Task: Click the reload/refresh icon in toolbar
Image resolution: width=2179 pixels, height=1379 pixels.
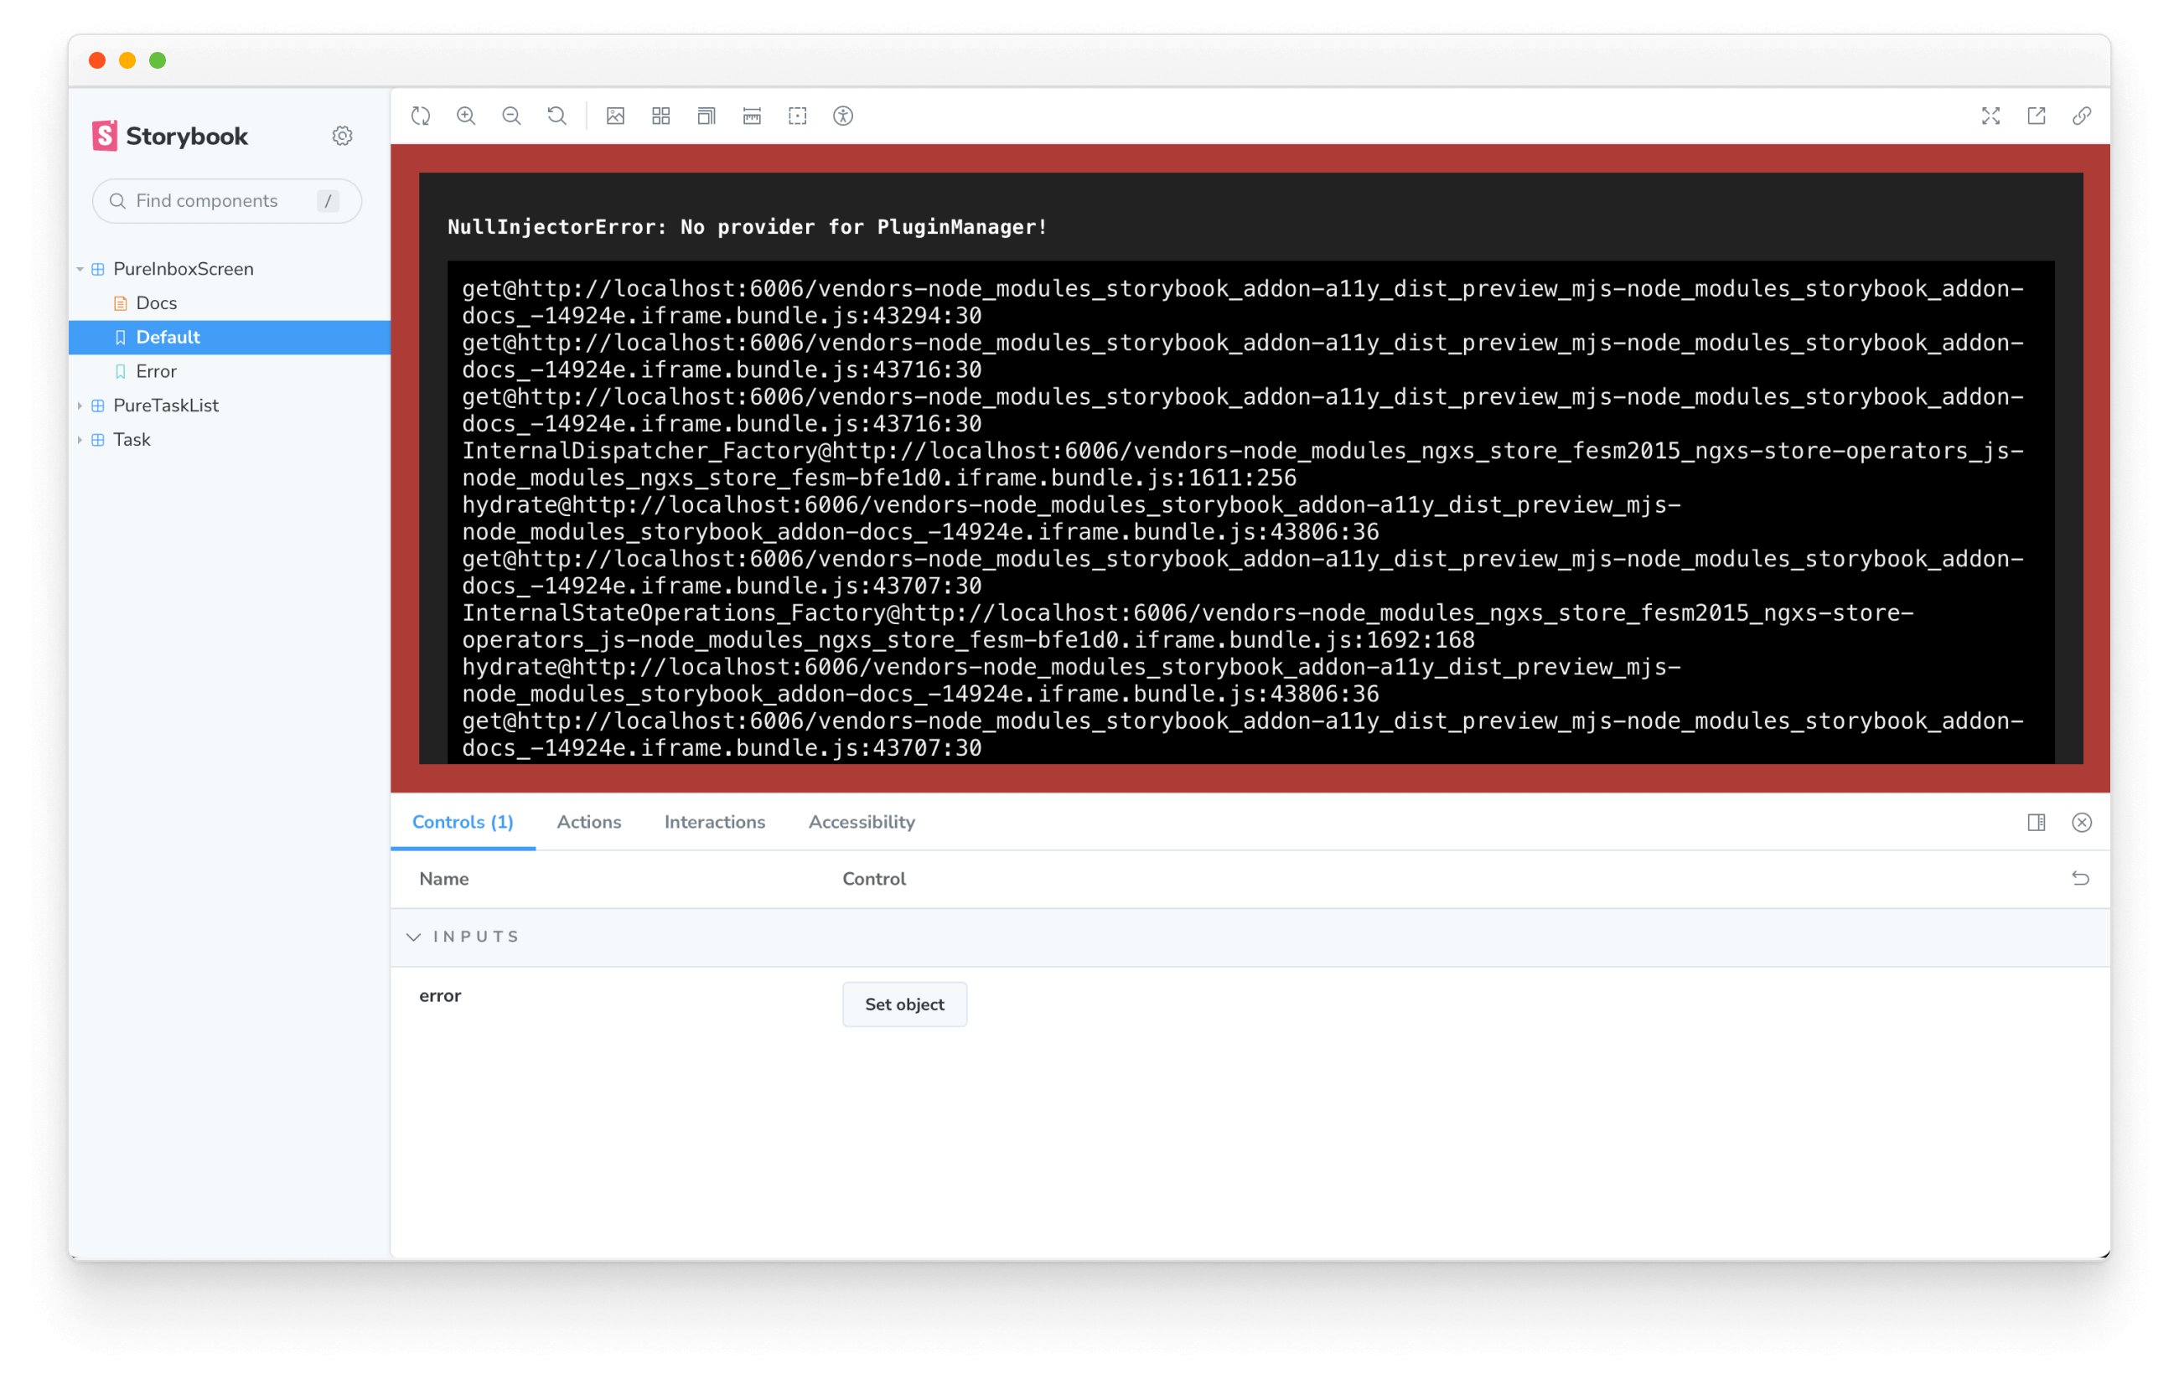Action: click(421, 116)
